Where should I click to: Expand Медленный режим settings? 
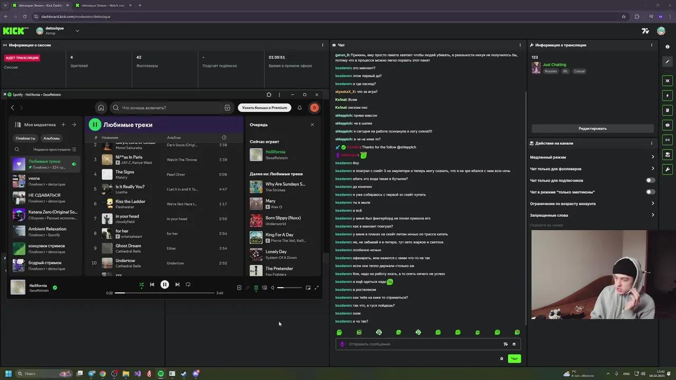652,157
